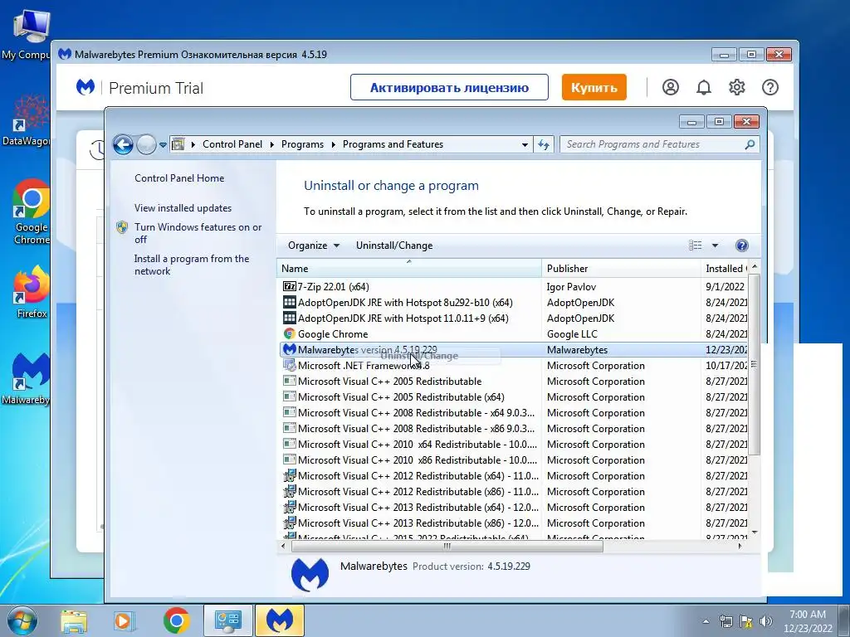This screenshot has height=637, width=850.
Task: Refresh the Programs and Features address bar
Action: [x=544, y=144]
